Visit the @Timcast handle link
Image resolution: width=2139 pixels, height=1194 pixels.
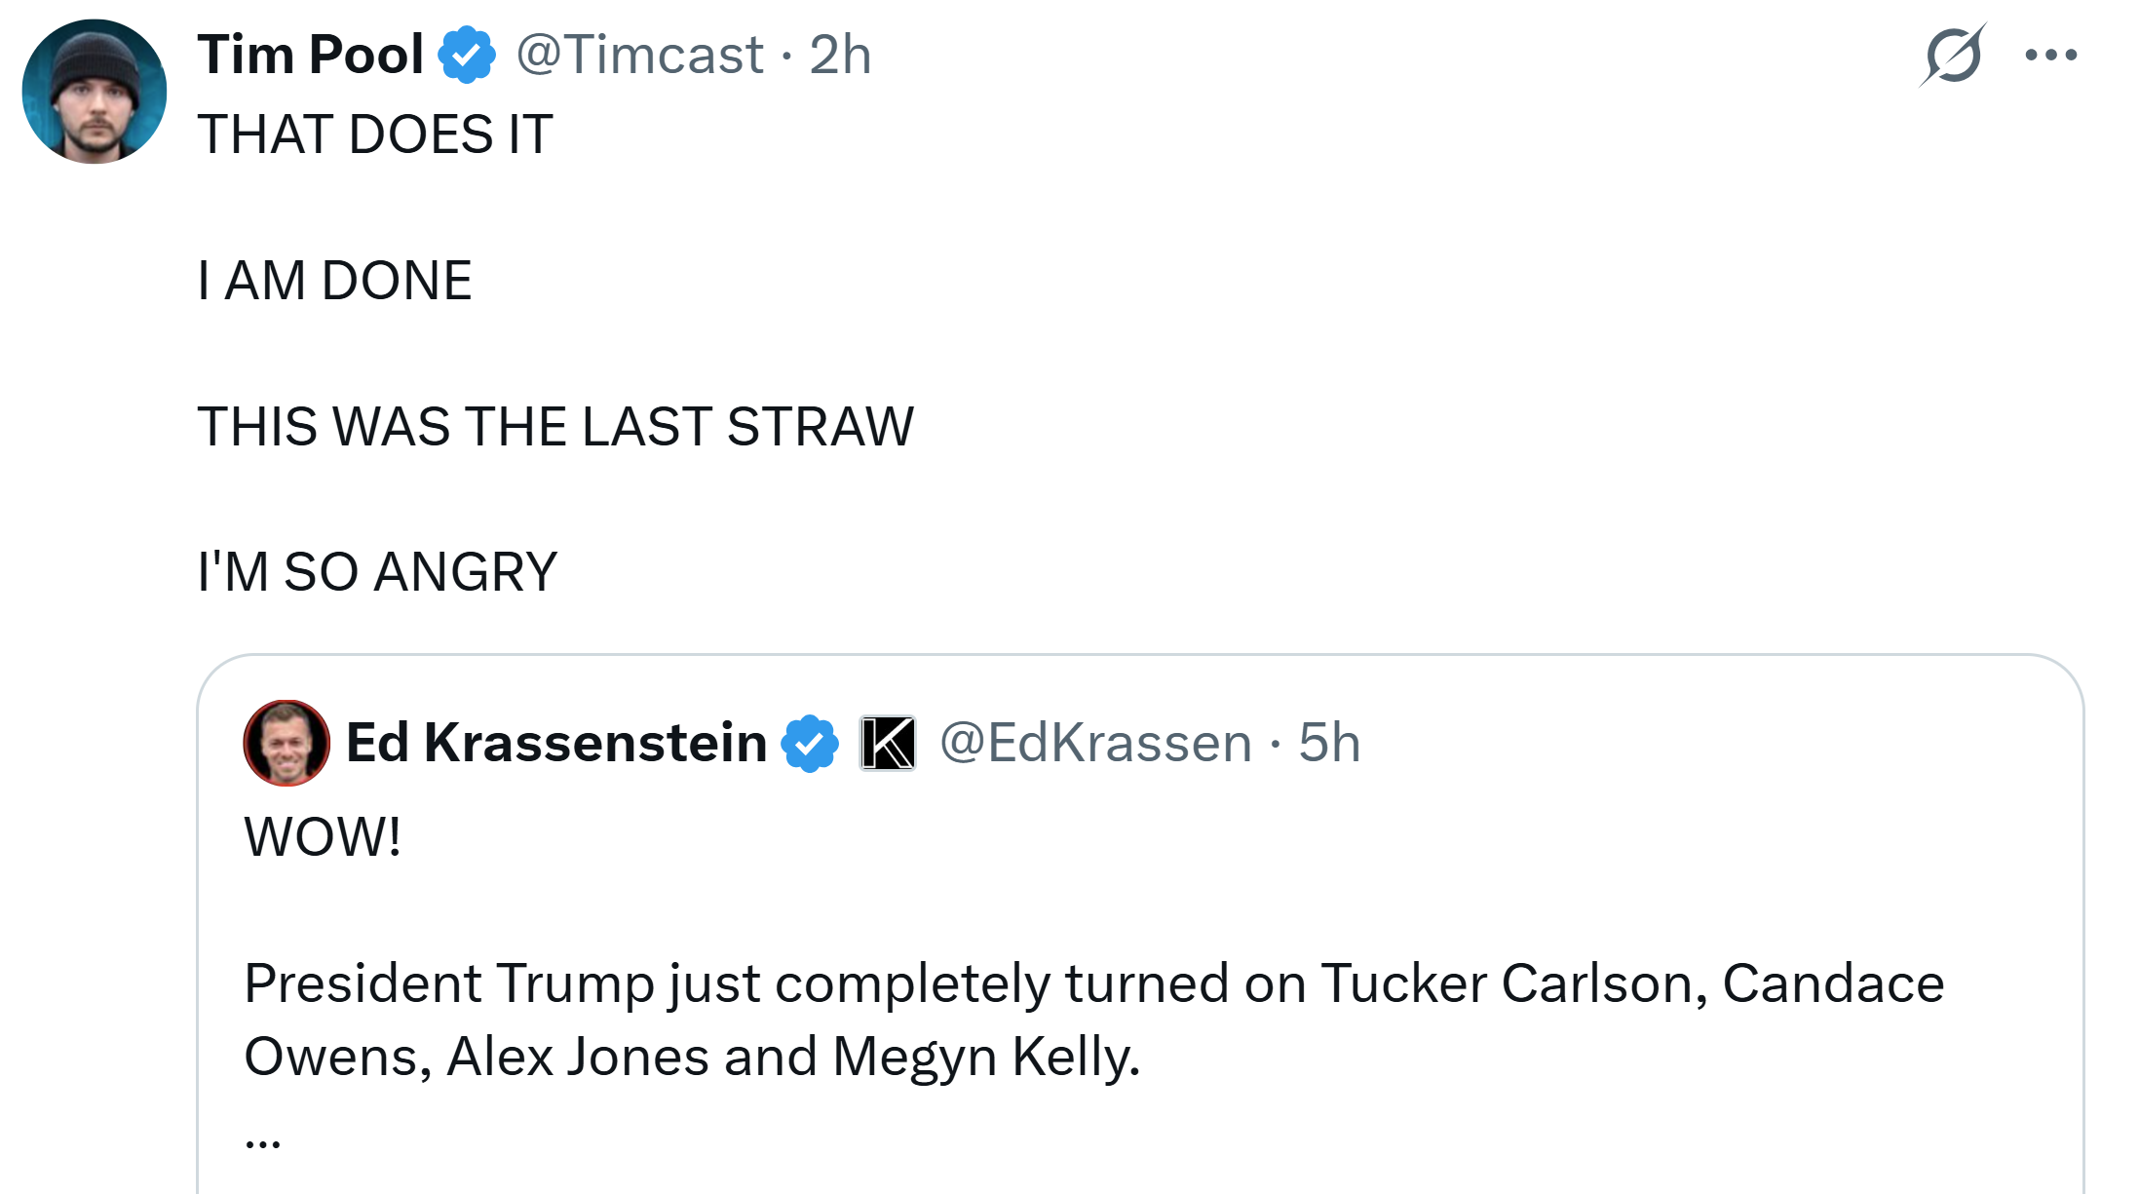(x=639, y=55)
